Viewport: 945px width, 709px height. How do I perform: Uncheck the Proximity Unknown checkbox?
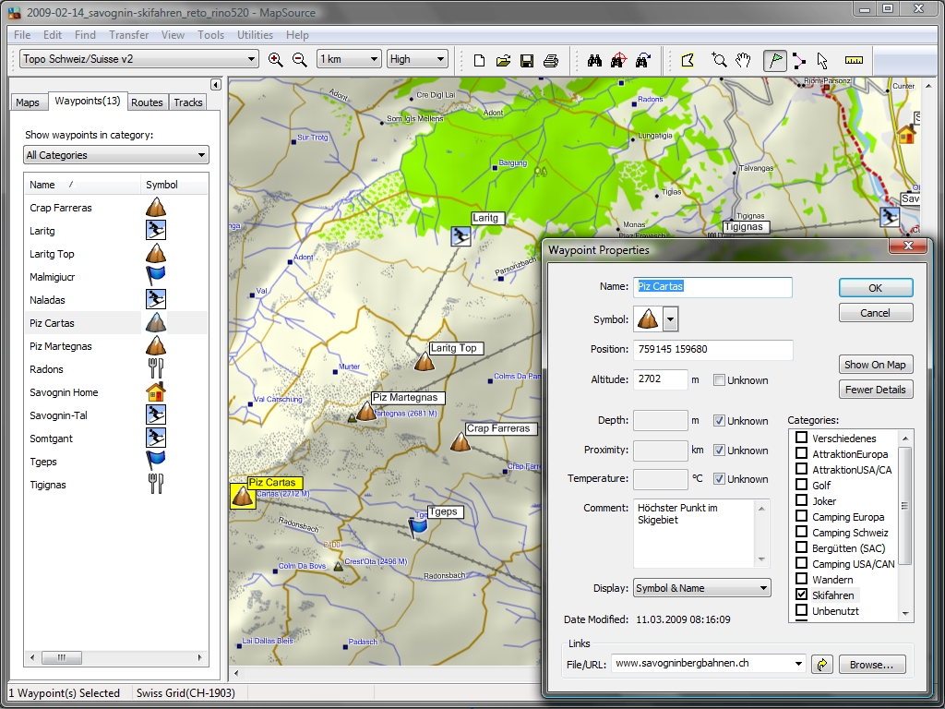coord(719,451)
